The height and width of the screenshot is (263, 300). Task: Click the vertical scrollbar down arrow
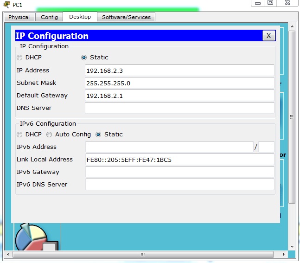[292, 247]
